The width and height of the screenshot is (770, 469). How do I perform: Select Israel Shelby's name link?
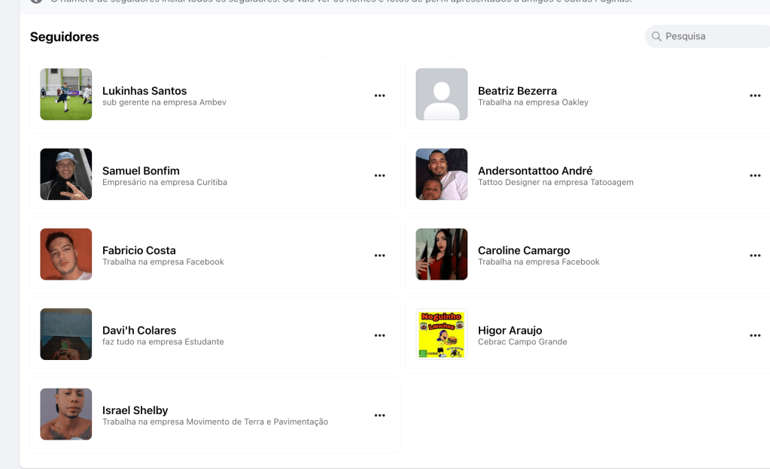pos(135,410)
